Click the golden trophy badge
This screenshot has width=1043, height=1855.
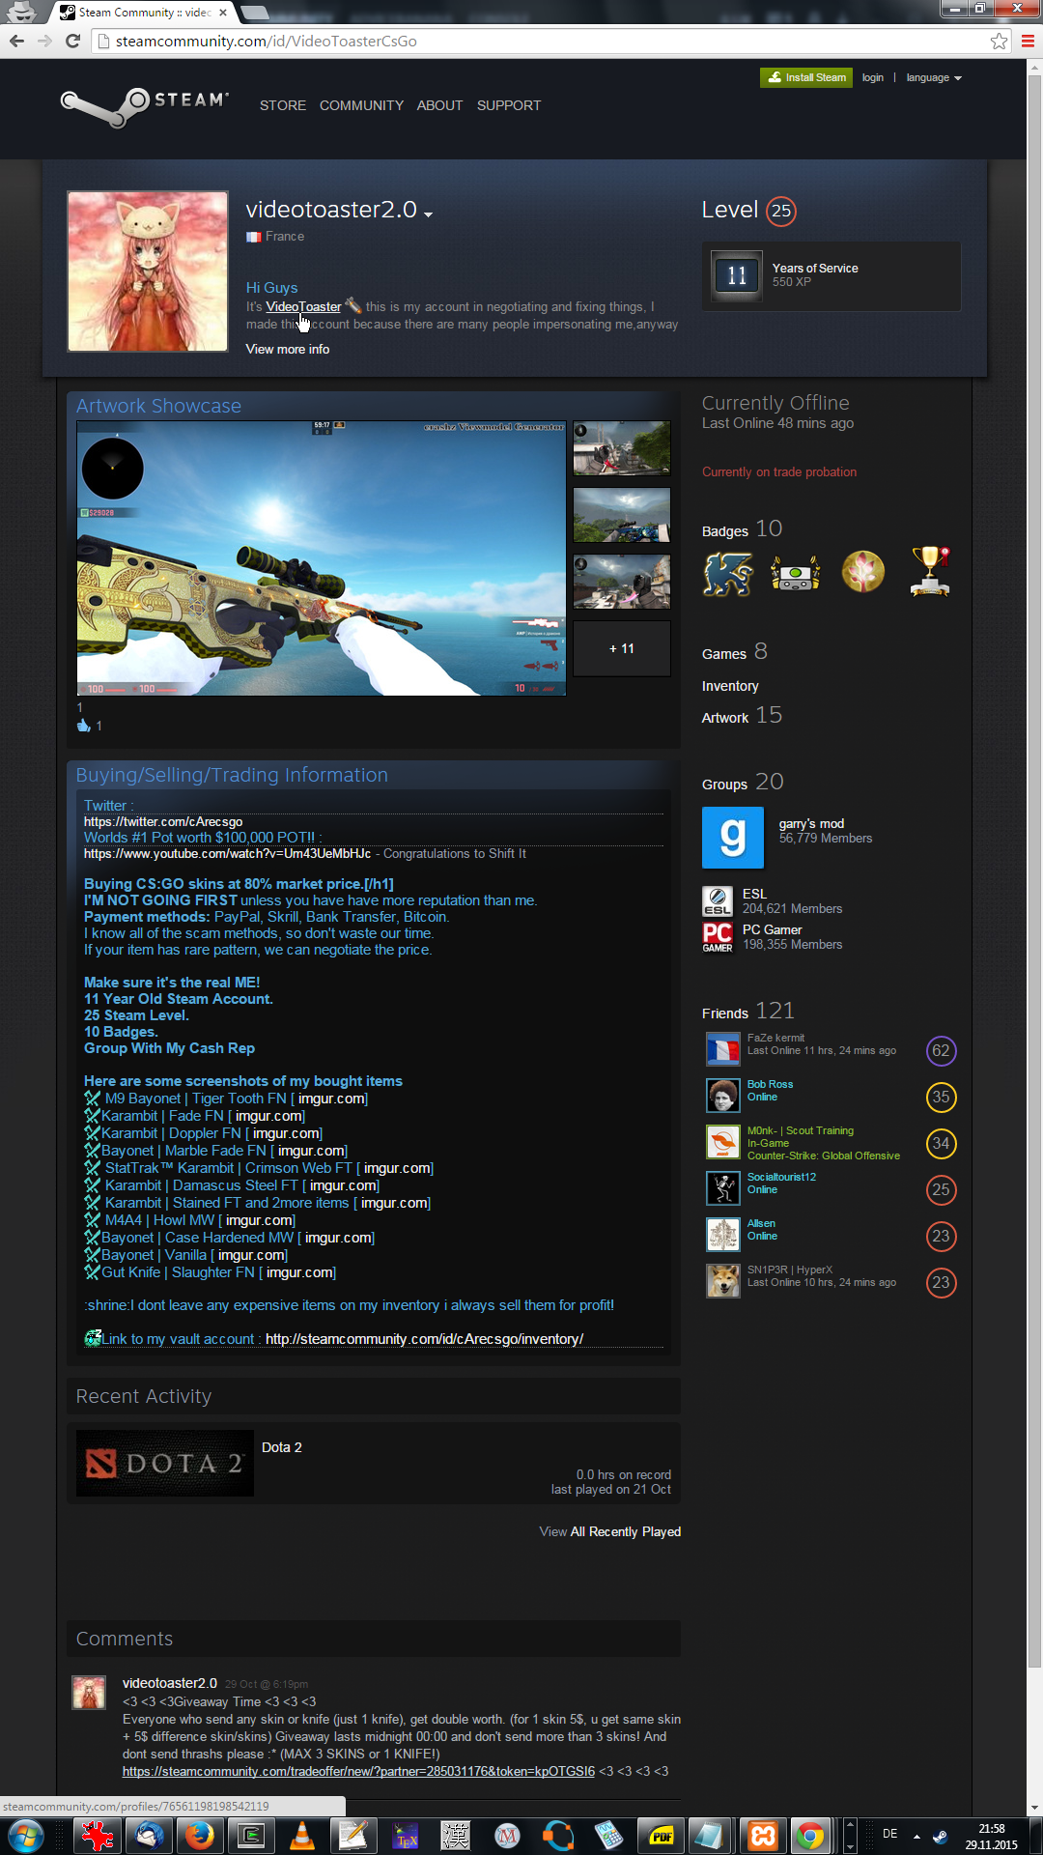930,571
